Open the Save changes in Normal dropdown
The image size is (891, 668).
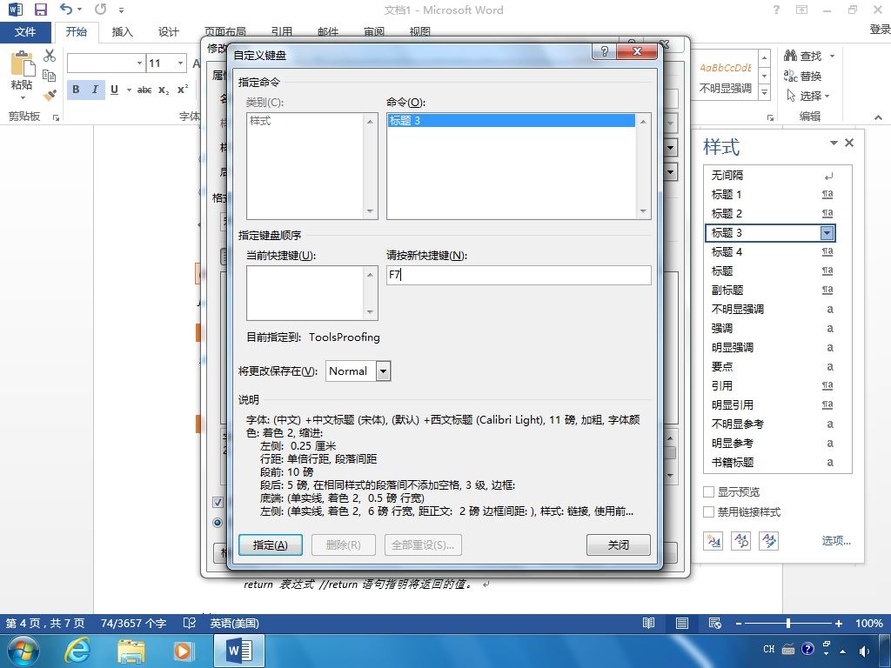coord(384,371)
